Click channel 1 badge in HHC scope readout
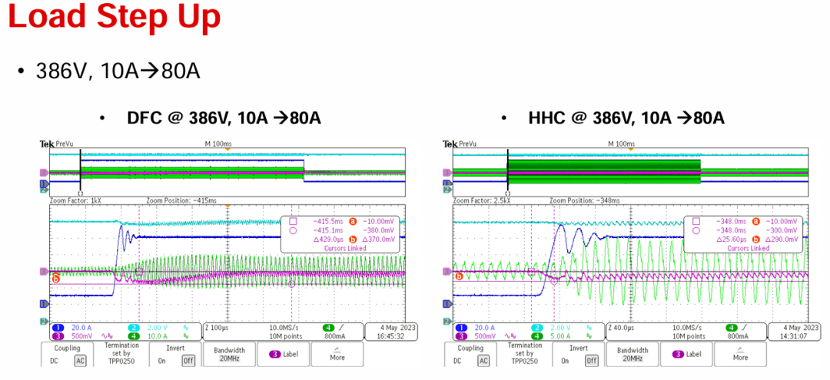The height and width of the screenshot is (380, 830). [x=463, y=328]
